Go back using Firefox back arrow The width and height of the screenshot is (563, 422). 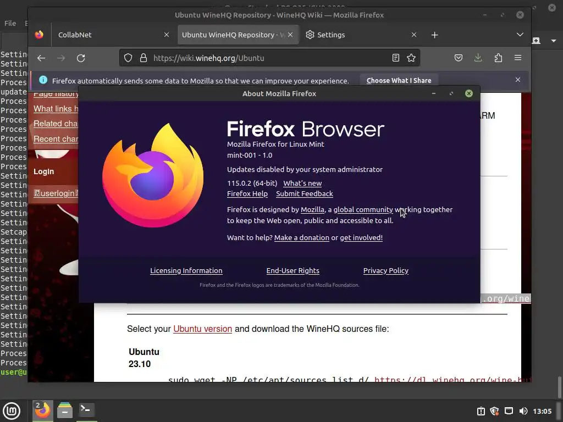(41, 58)
